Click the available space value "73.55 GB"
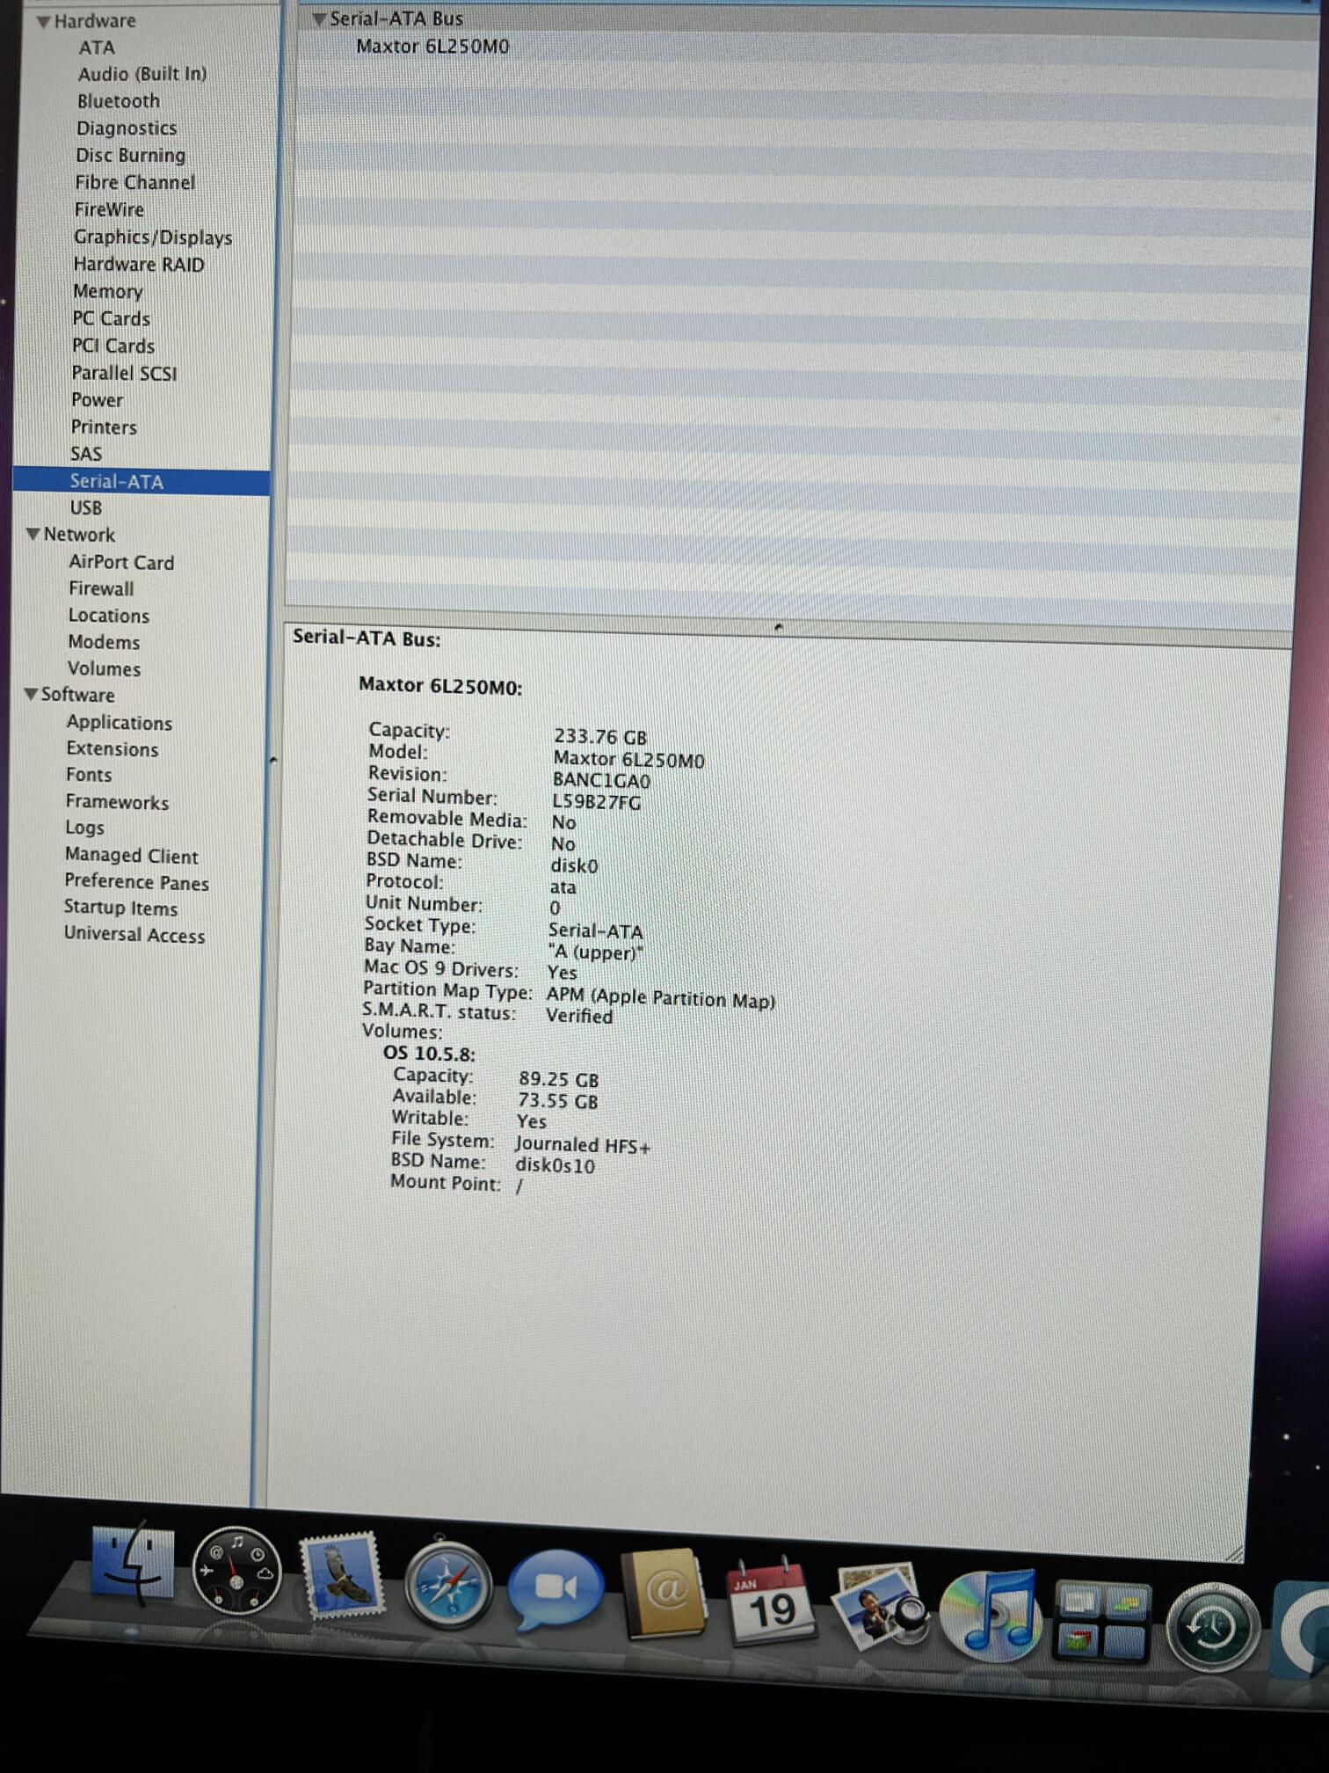Screen dimensions: 1329x1773 coord(558,1101)
